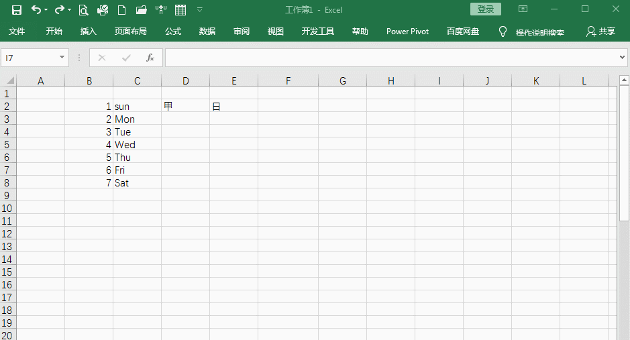Click the vertical scrollbar thumb
Screen dimensions: 630x340
624,154
